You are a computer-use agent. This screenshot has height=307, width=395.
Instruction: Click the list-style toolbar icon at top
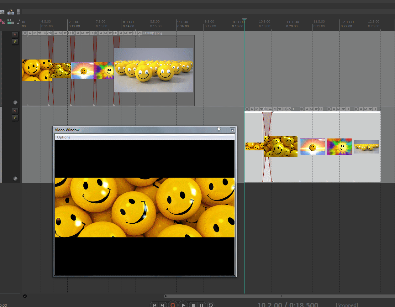pyautogui.click(x=18, y=12)
